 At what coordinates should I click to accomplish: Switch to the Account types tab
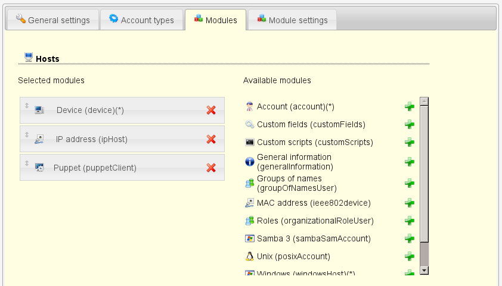[141, 20]
